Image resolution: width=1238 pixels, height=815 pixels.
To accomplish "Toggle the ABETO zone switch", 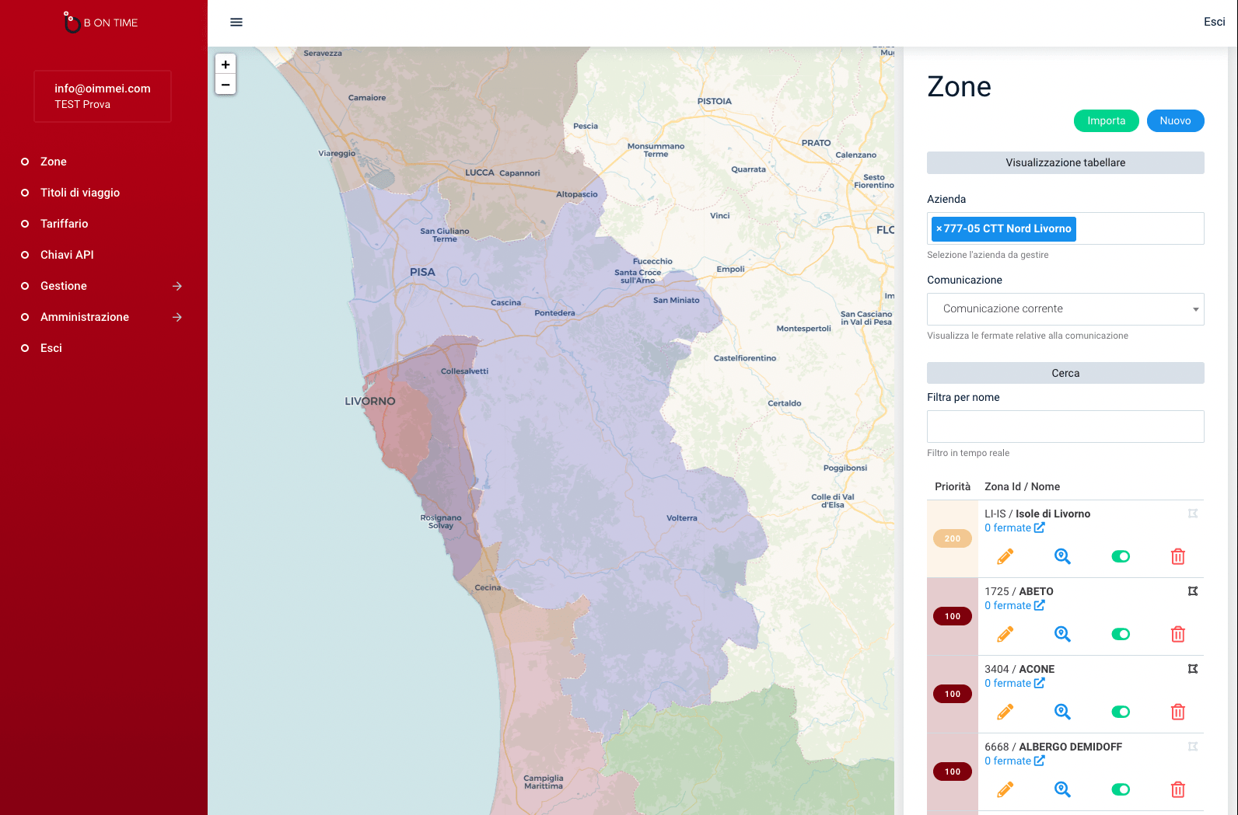I will [x=1121, y=634].
